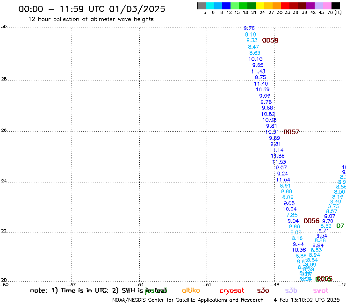This screenshot has height=304, width=346.
Task: Click the 9.06 measurement
Action: [x=265, y=96]
